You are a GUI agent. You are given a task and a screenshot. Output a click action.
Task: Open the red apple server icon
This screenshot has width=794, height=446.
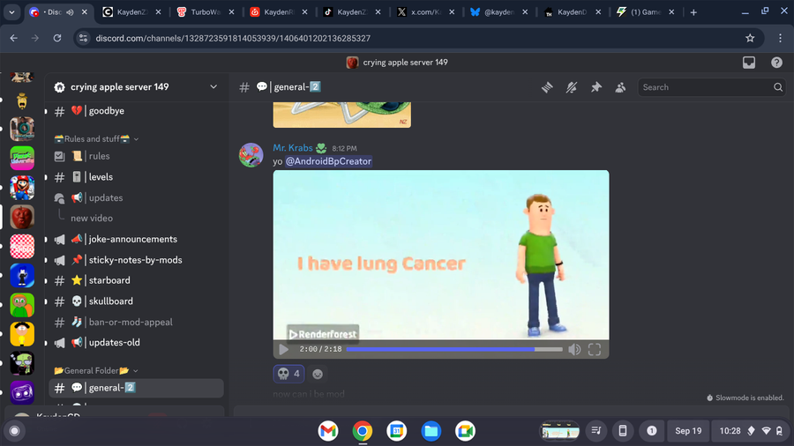tap(22, 217)
